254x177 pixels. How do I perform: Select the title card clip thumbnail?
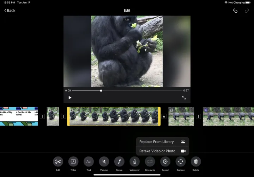point(19,116)
